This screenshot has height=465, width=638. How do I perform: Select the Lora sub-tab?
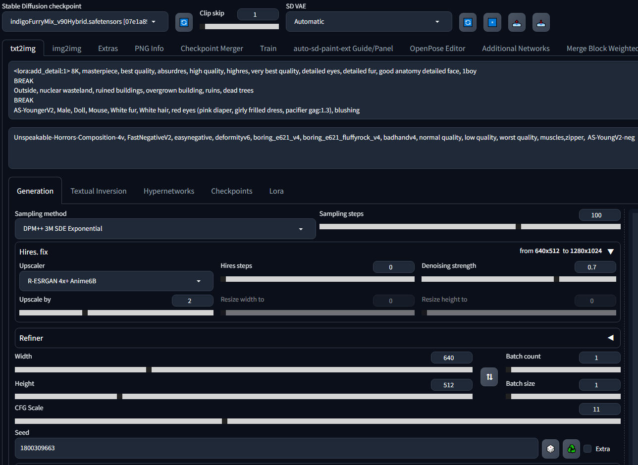[x=276, y=191]
